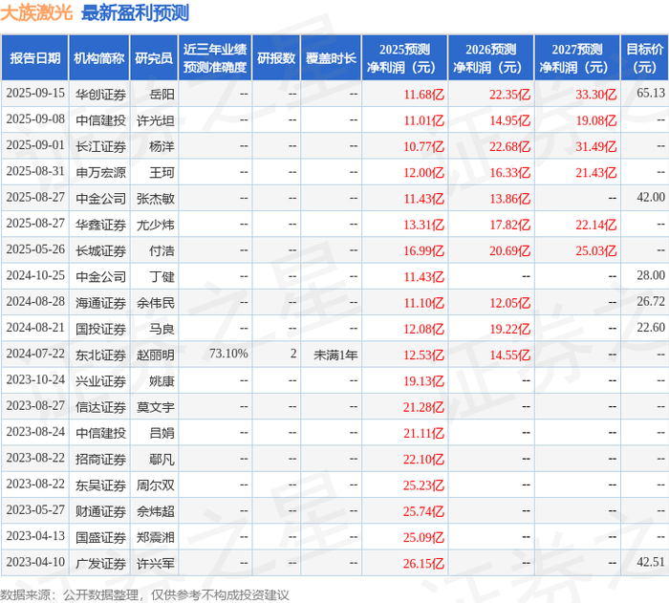Click analyst name 吕娟
Viewport: 669px width, 603px height.
coord(162,433)
